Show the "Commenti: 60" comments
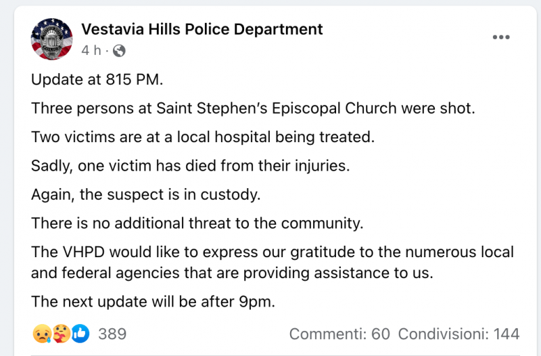The image size is (541, 356). 339,334
